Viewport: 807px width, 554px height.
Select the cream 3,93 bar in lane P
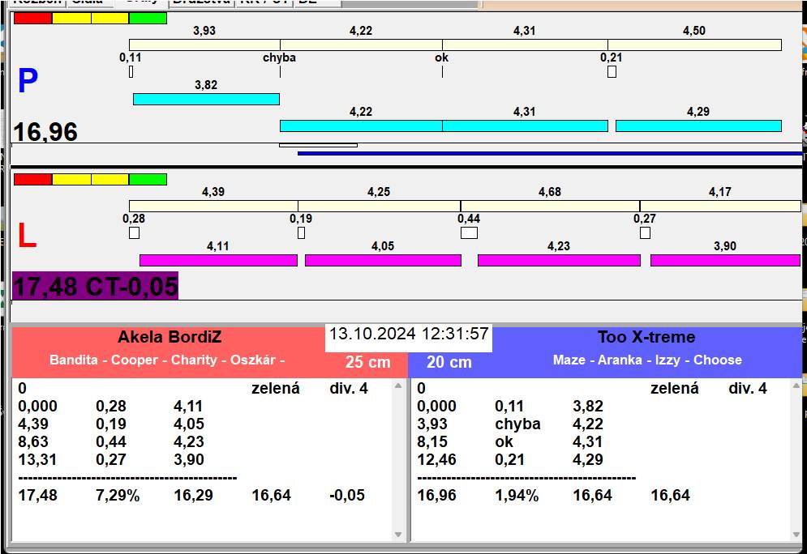pyautogui.click(x=204, y=45)
